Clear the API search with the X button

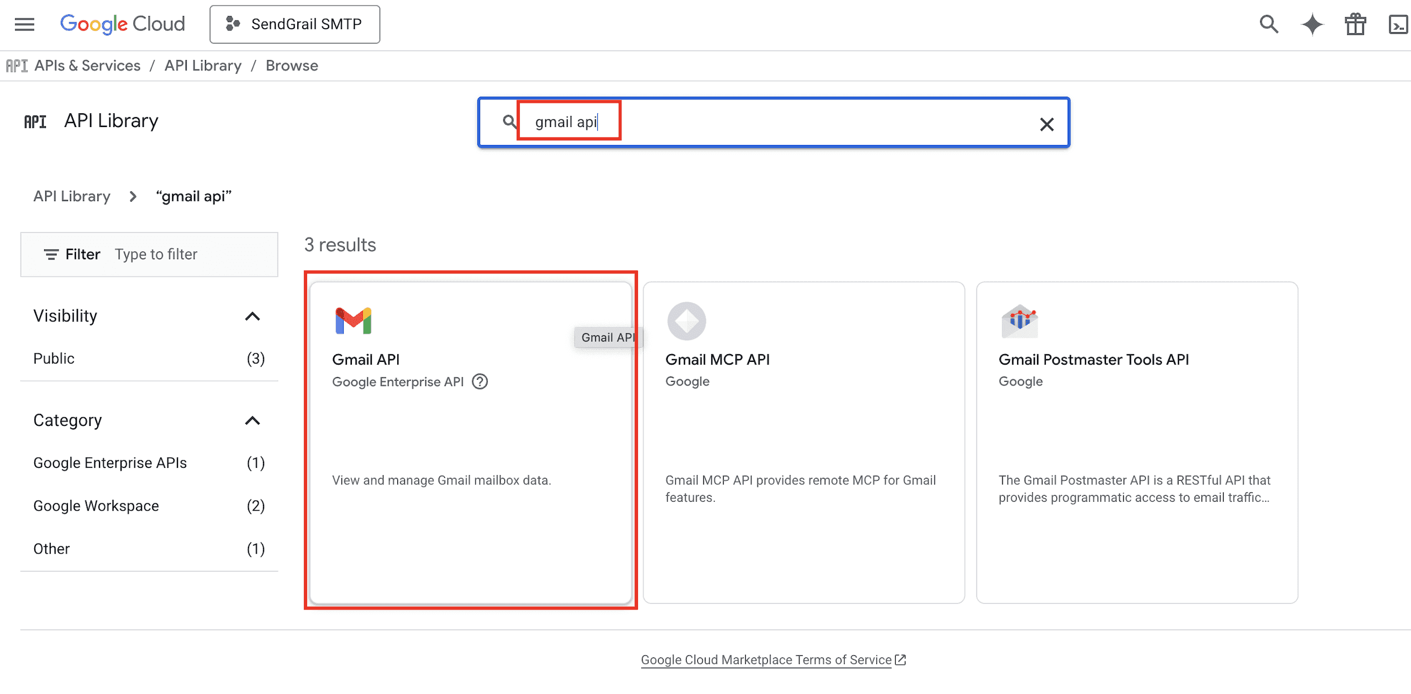point(1046,124)
